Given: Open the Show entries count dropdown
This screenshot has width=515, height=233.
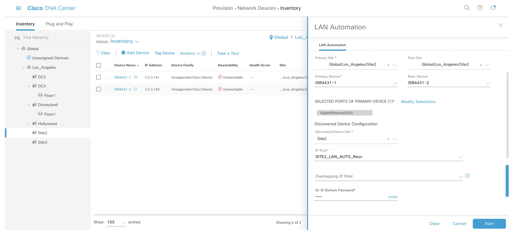Looking at the screenshot, I should pos(116,222).
